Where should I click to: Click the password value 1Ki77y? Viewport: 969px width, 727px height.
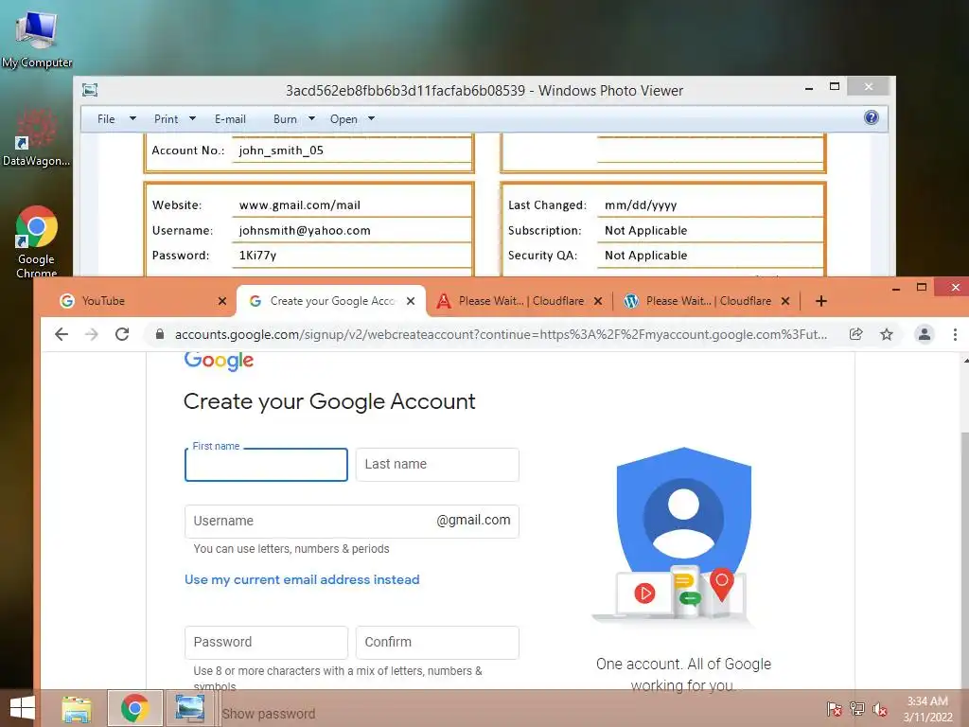click(257, 256)
